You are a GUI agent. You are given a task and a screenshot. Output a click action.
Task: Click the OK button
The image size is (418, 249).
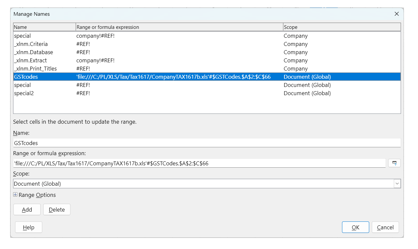pos(355,227)
